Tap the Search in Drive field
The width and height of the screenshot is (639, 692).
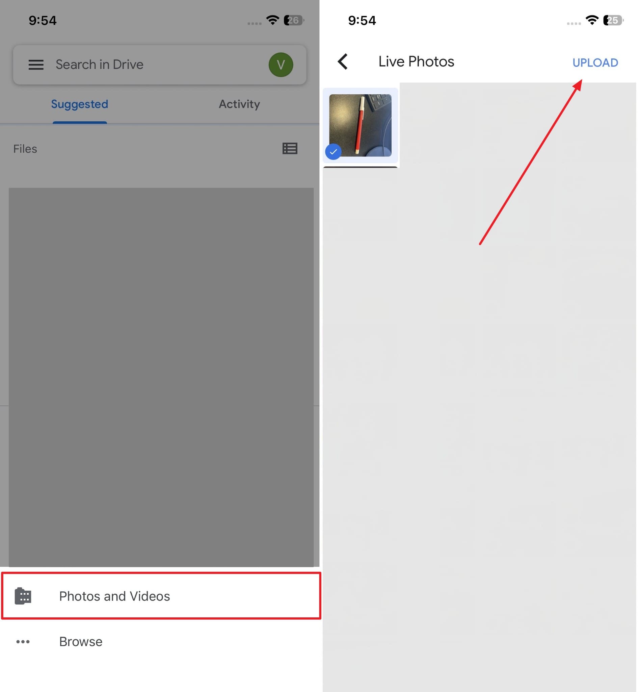(x=160, y=65)
